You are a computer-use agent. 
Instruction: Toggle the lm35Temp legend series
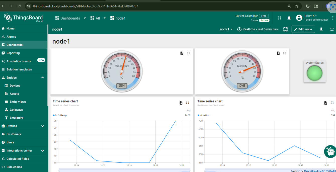[x=60, y=116]
